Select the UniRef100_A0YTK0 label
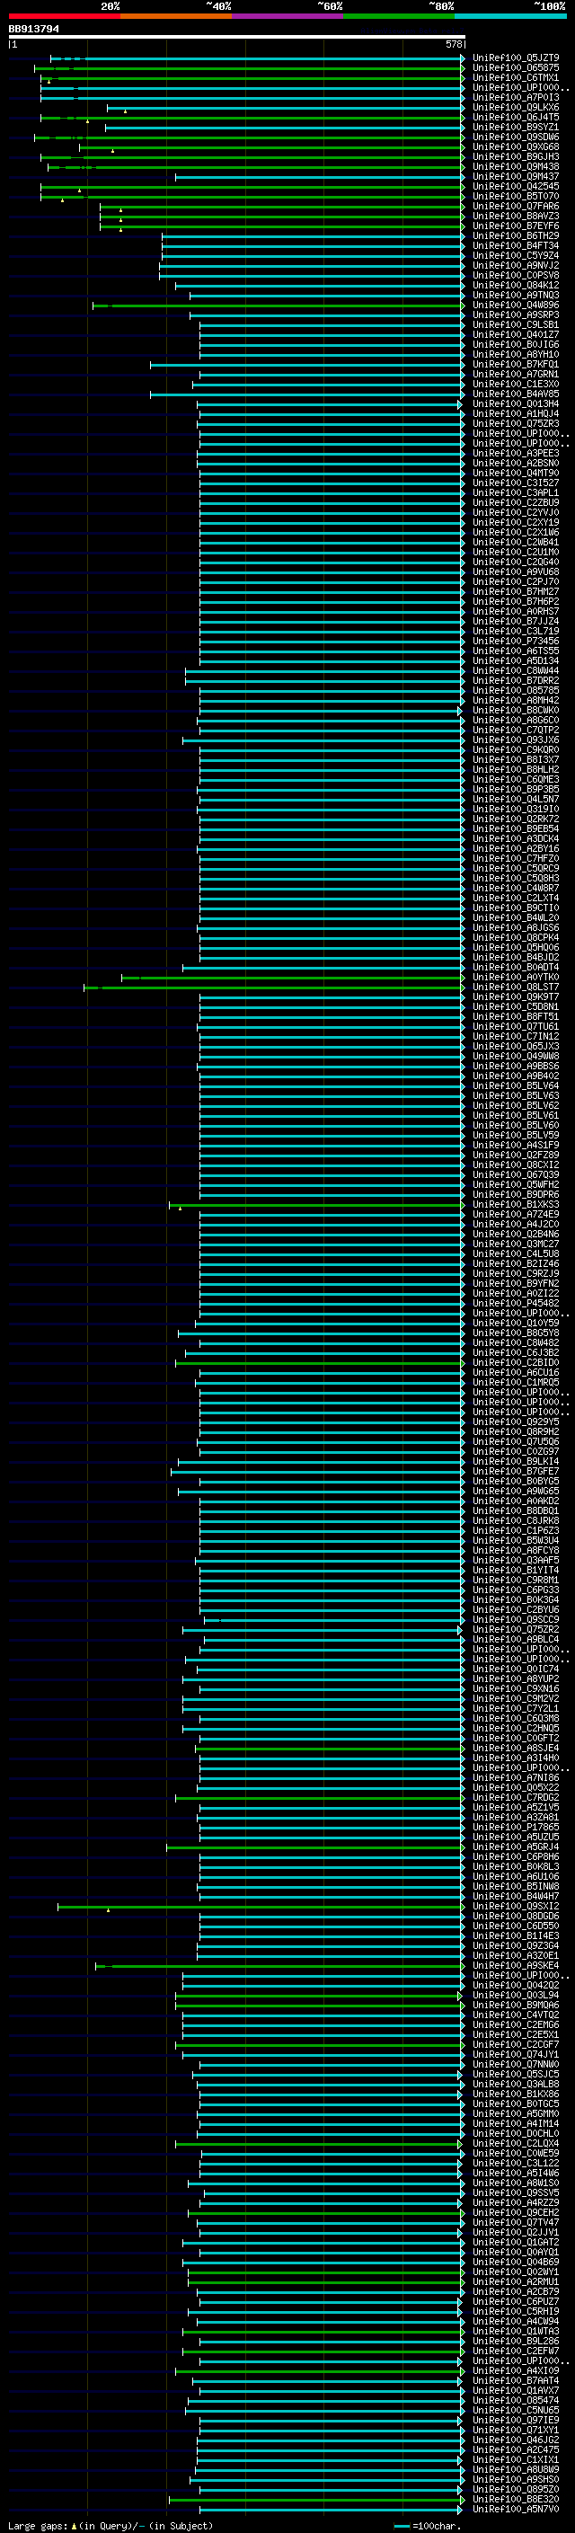Screen dimensions: 575x2533 pyautogui.click(x=515, y=977)
